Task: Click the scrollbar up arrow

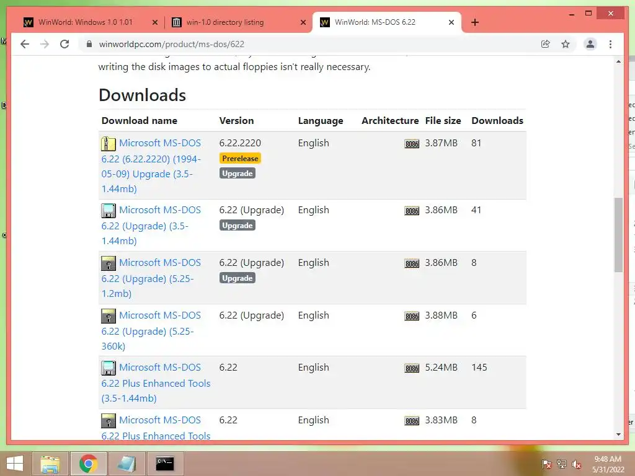Action: pos(618,61)
